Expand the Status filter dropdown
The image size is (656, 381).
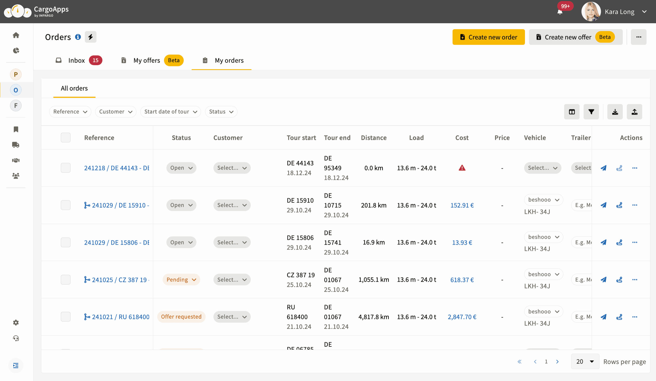pyautogui.click(x=221, y=112)
